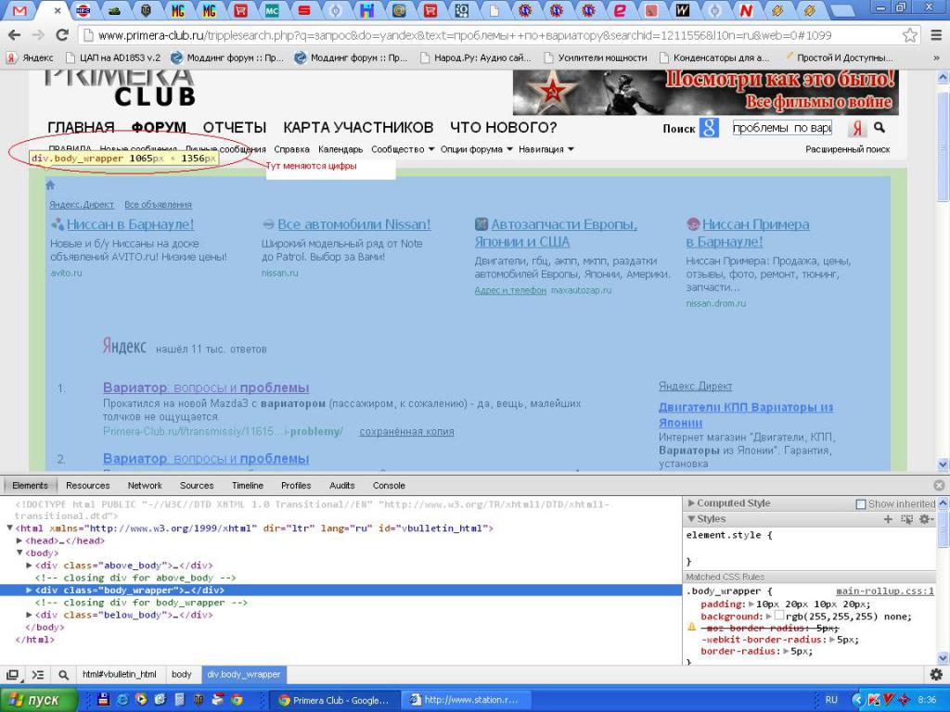Expand the Опции форума dropdown
Image resolution: width=950 pixels, height=712 pixels.
(476, 149)
